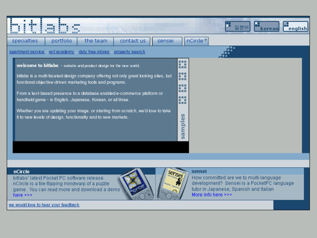Select the english language button
The height and width of the screenshot is (238, 317).
tap(296, 27)
